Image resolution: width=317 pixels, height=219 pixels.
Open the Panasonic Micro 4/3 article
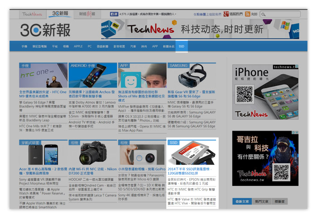coord(141,177)
